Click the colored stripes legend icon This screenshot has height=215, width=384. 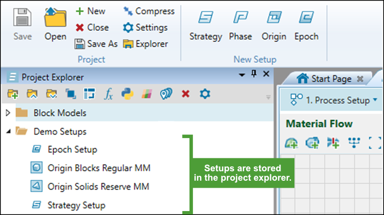tap(147, 94)
